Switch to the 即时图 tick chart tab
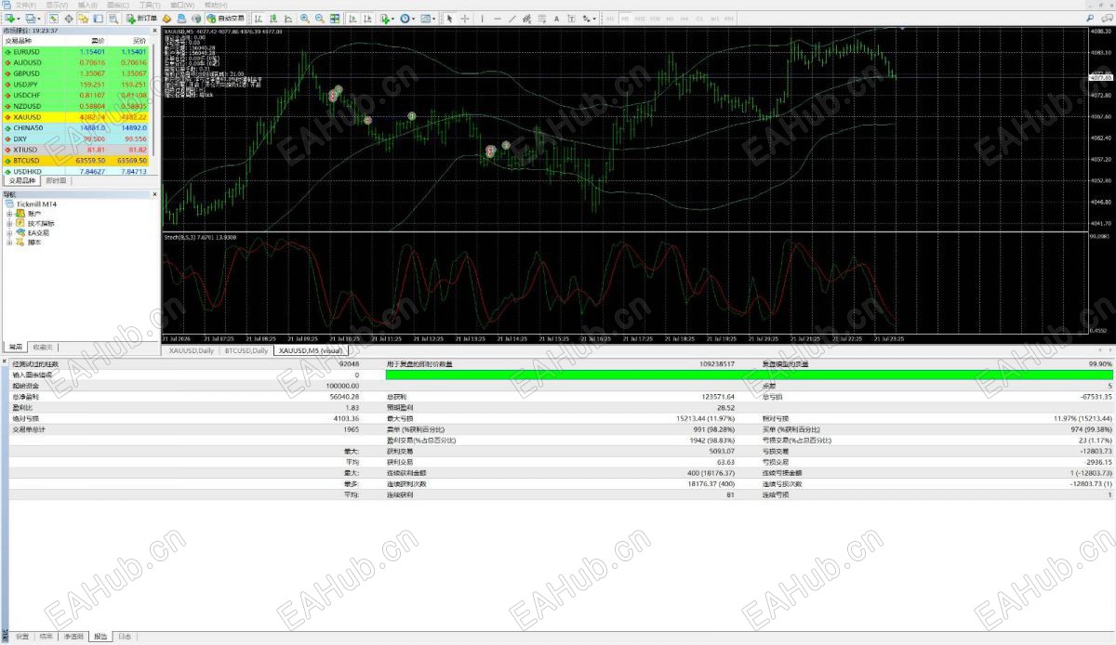1116x645 pixels. click(x=56, y=181)
